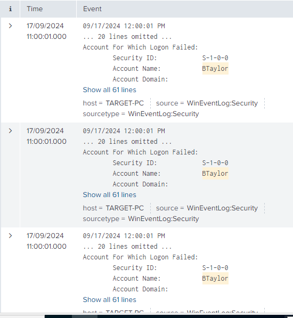Click the Event column header
293x318 pixels.
point(92,9)
